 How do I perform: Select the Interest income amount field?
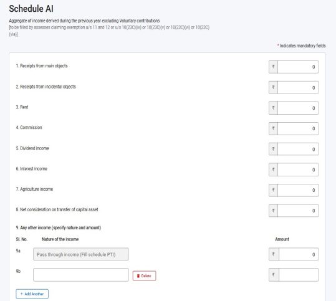(298, 170)
